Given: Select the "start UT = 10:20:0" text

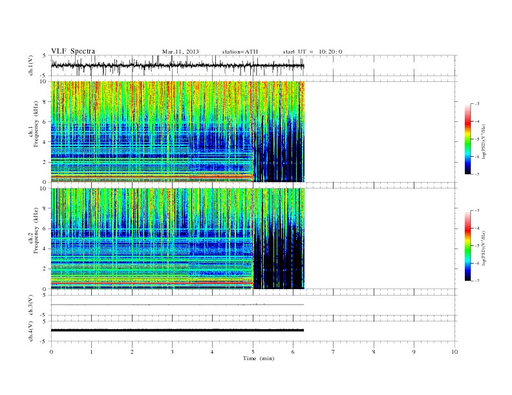Looking at the screenshot, I should coord(312,52).
